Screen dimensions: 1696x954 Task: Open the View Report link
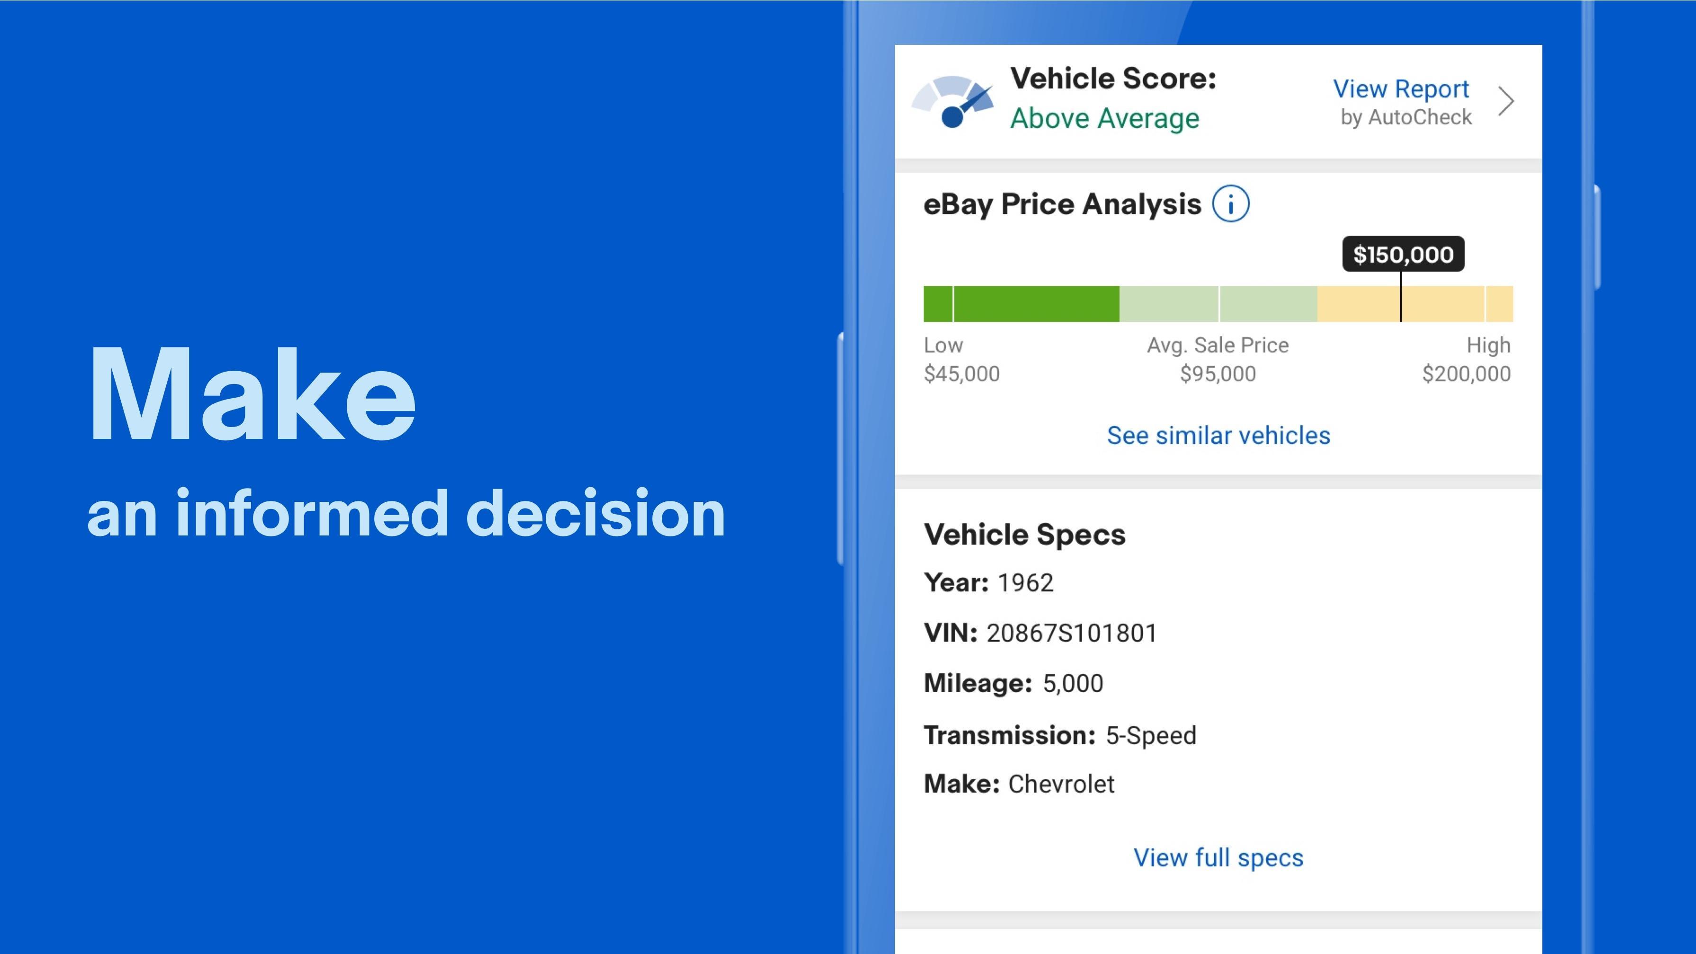pyautogui.click(x=1401, y=89)
